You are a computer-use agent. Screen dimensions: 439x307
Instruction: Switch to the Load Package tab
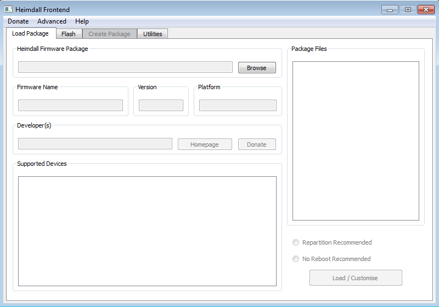point(31,33)
